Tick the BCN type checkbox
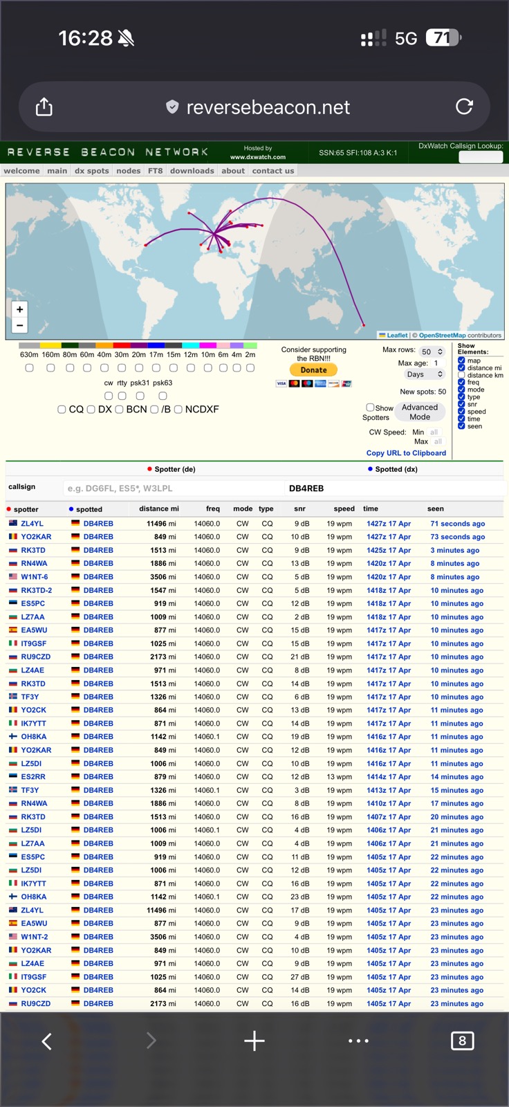Image resolution: width=509 pixels, height=1107 pixels. (119, 410)
